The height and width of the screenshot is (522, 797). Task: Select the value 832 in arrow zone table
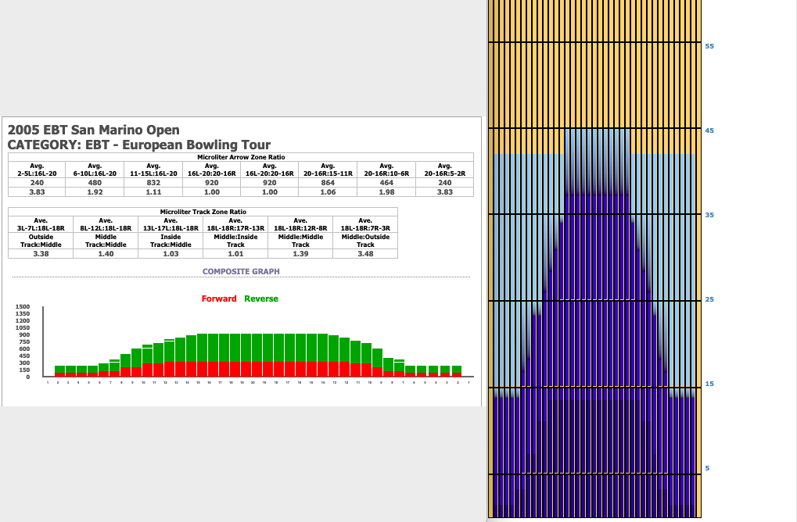tap(153, 183)
